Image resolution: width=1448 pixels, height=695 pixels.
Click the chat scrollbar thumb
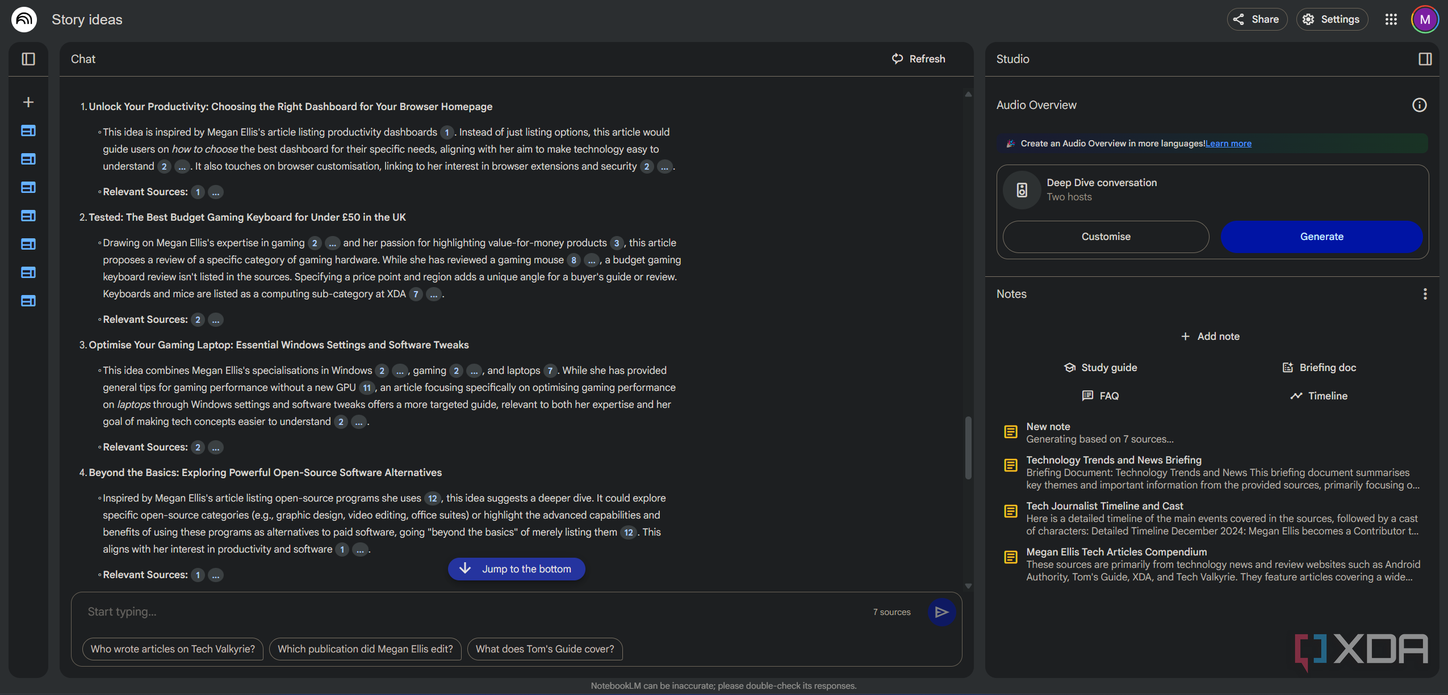point(968,448)
